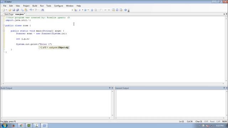Open the toolbar options arrow after the Help icon
This screenshot has width=228, height=128.
pos(129,11)
